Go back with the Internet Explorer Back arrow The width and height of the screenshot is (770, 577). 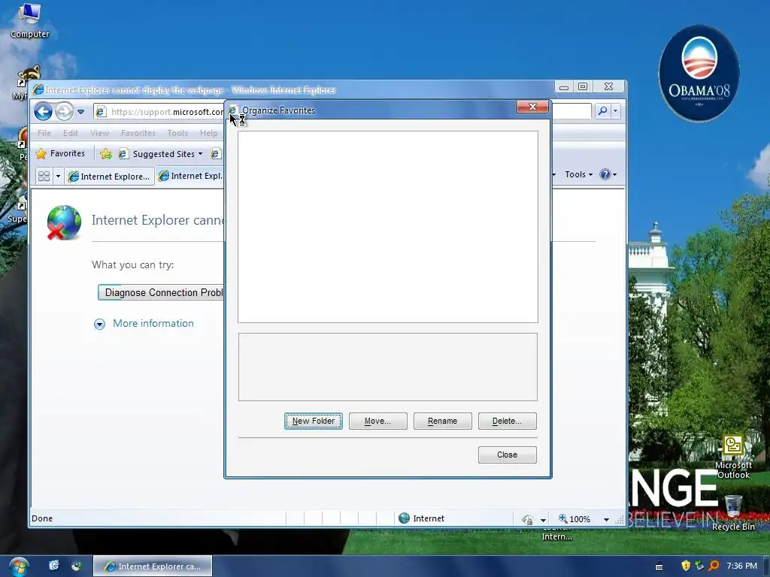(x=43, y=112)
